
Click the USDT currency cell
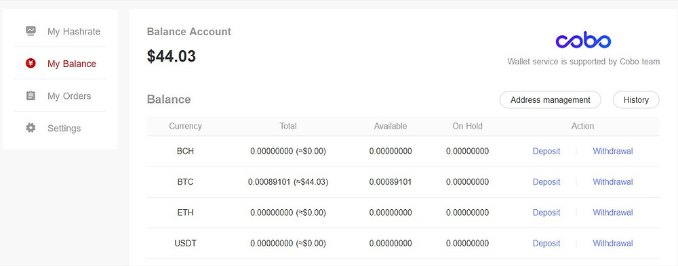click(x=185, y=243)
